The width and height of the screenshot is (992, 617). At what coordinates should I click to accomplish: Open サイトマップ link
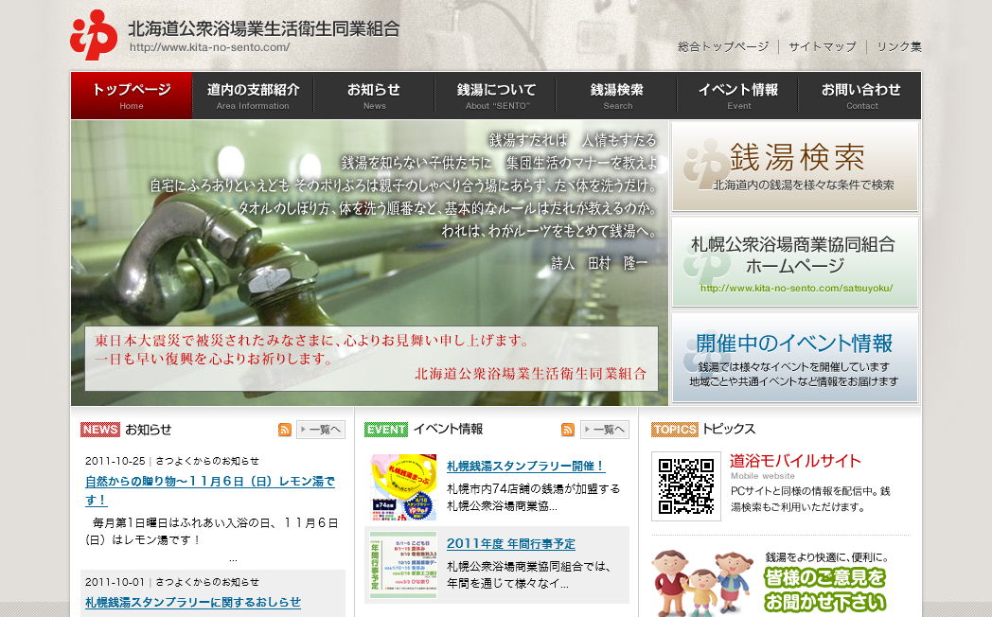coord(823,46)
